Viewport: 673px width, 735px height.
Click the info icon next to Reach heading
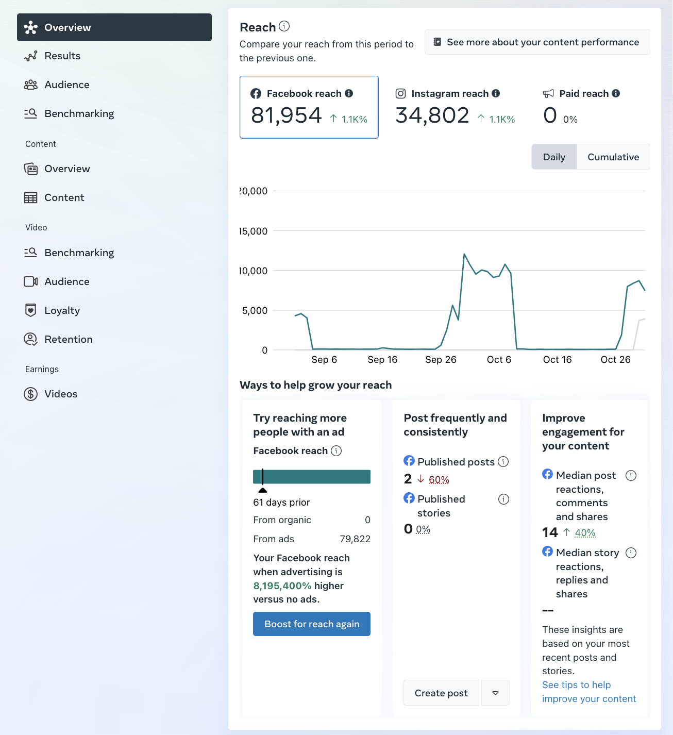click(284, 26)
